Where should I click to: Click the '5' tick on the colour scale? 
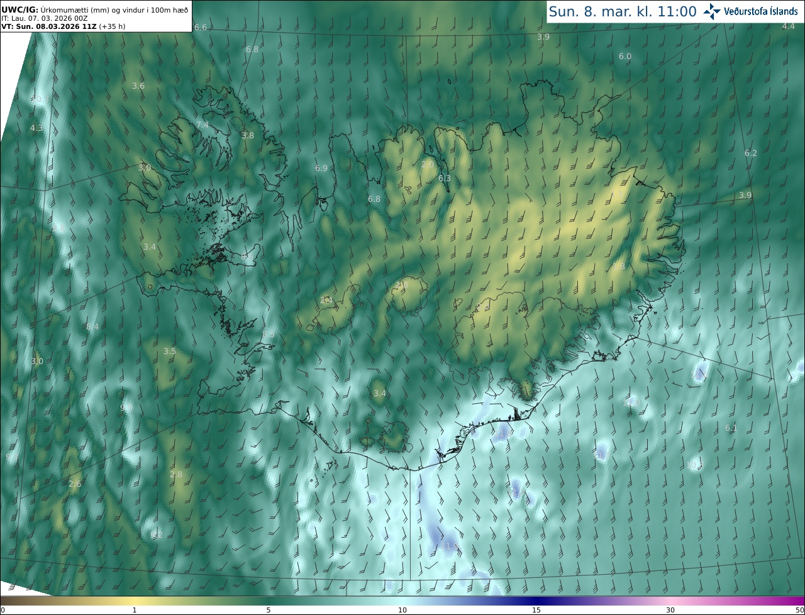pyautogui.click(x=269, y=610)
